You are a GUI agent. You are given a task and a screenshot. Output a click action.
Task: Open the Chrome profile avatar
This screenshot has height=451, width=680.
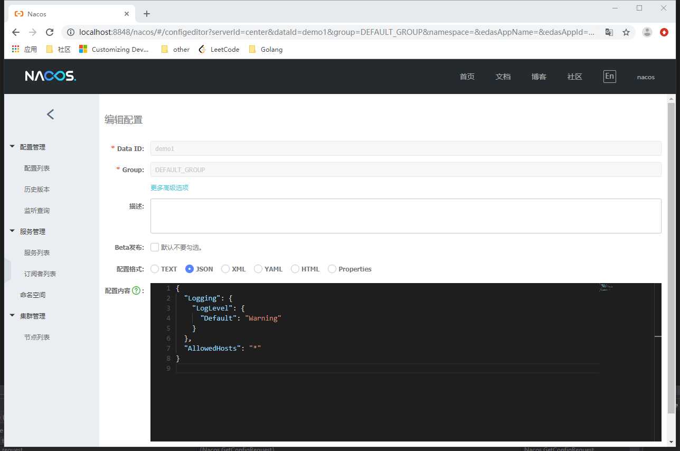point(647,32)
